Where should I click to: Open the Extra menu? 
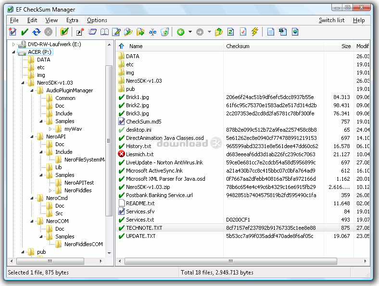click(x=72, y=20)
